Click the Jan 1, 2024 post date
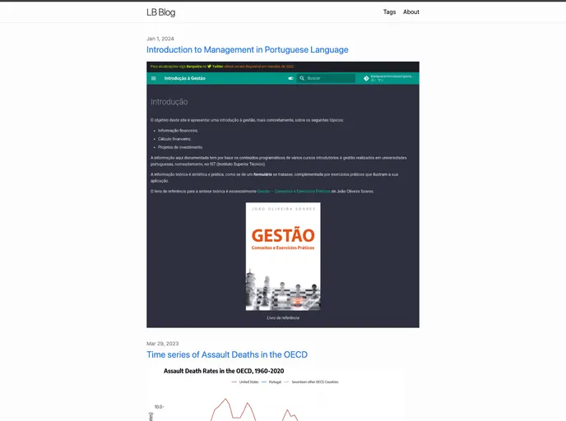Screen dimensions: 566x421 tap(160, 39)
